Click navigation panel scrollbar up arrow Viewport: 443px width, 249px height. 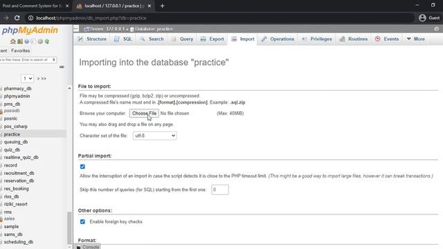coord(69,89)
